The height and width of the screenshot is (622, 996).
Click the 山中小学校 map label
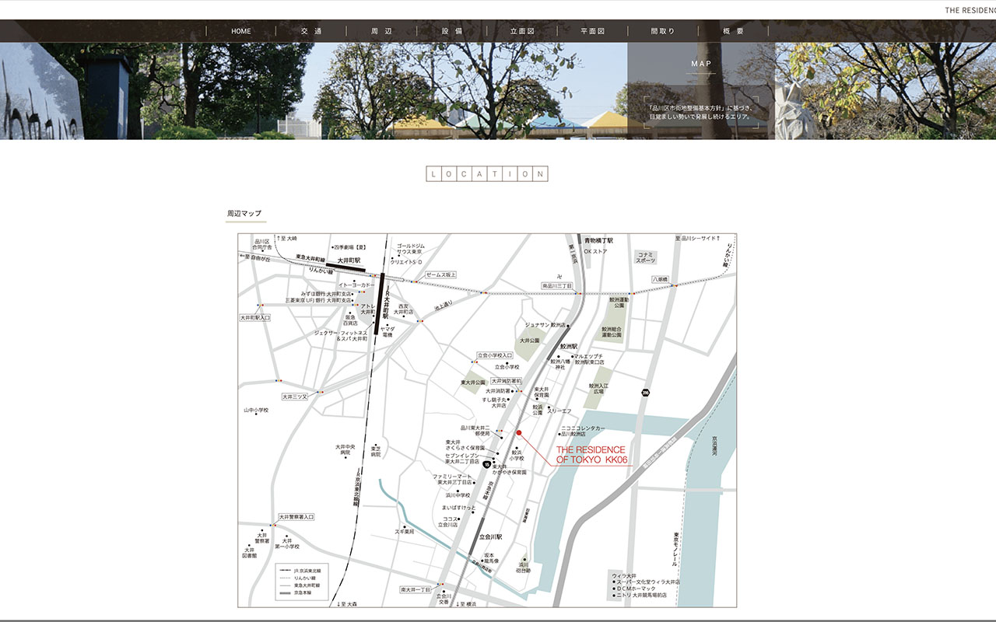click(256, 410)
